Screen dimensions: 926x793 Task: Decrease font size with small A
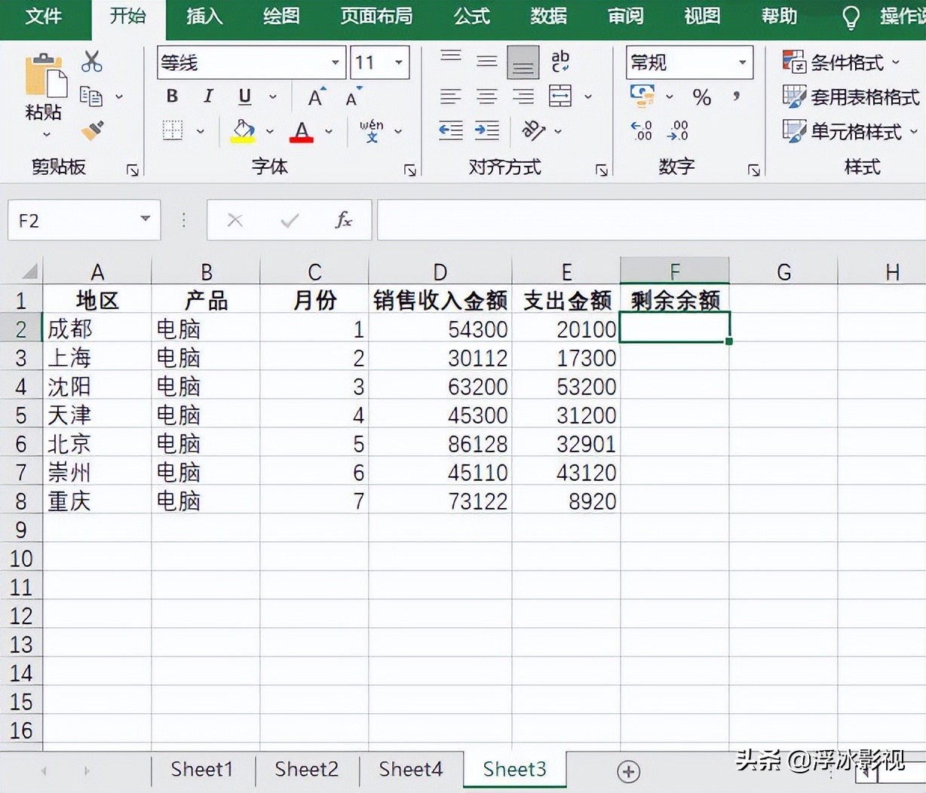click(354, 96)
